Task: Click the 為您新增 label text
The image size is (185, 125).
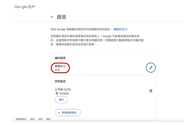Action: coord(64,93)
